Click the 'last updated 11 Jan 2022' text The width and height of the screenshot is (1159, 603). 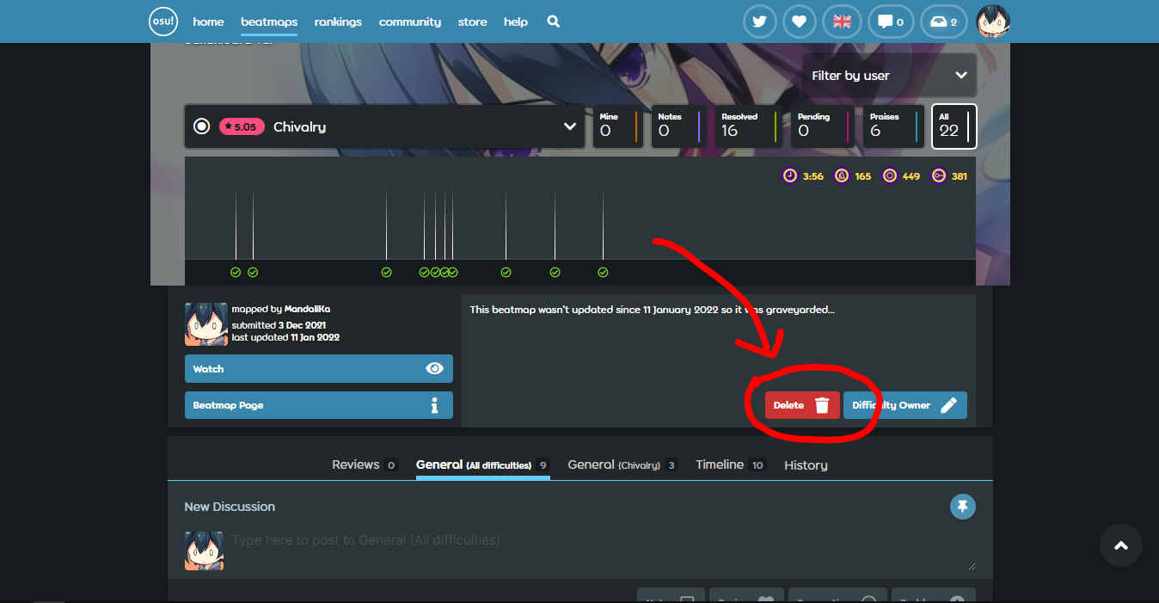coord(285,337)
